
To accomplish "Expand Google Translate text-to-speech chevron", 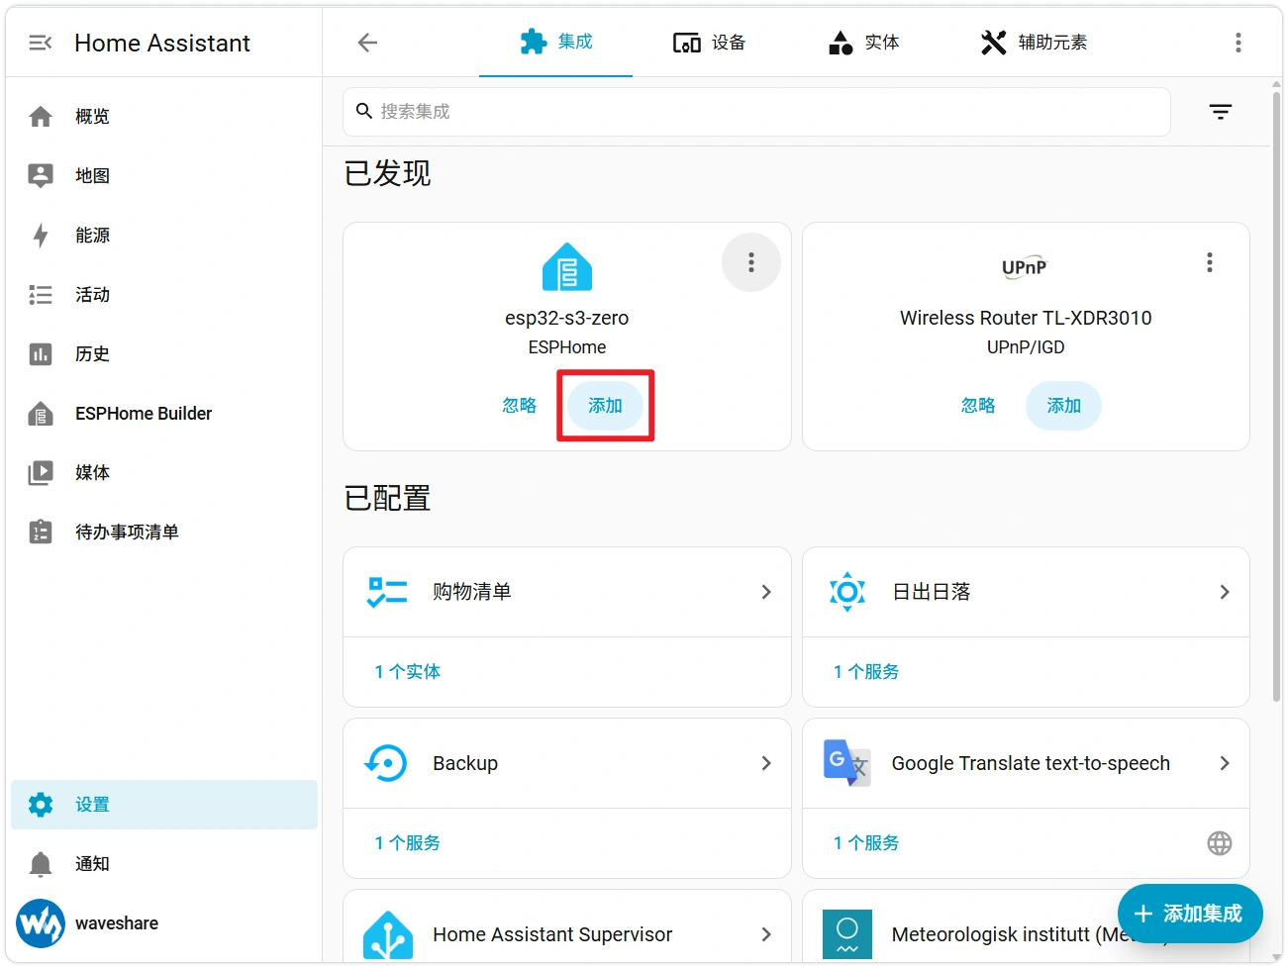I will click(1225, 763).
